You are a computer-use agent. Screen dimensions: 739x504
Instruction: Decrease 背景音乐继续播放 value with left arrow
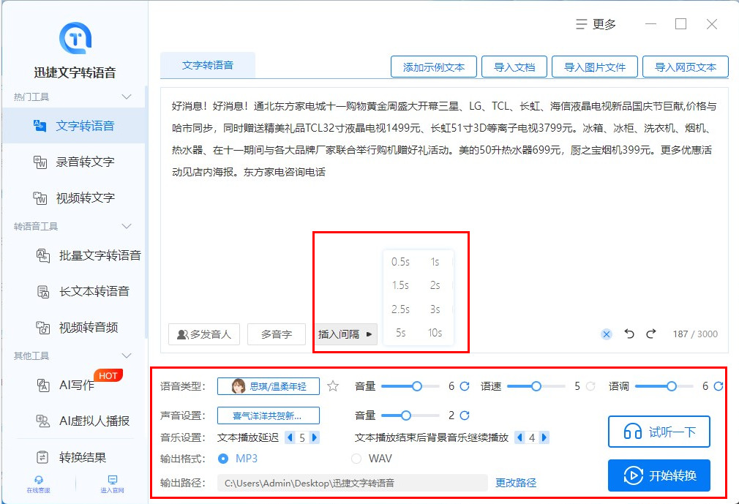pos(519,437)
